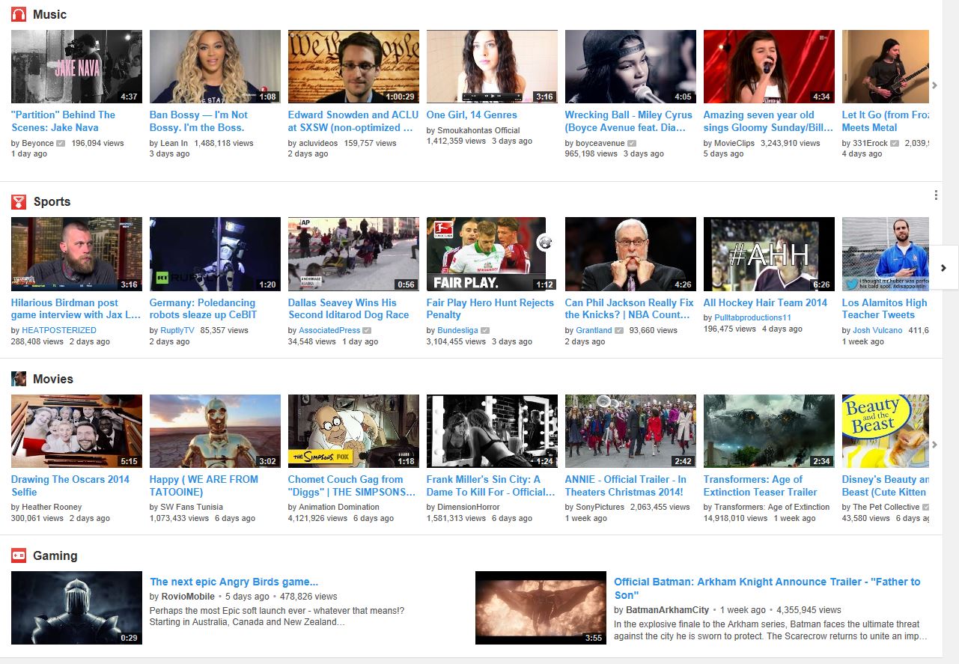Click Jake Nava Partition video thumbnail

(x=76, y=67)
